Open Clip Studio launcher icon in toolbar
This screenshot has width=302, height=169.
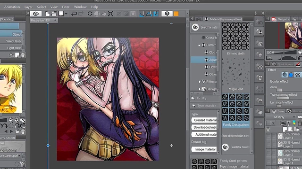click(36, 14)
